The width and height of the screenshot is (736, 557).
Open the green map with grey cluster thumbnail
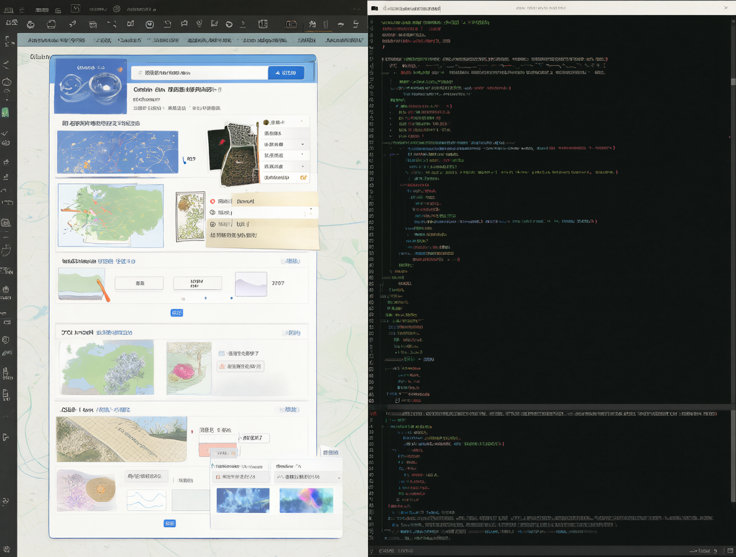coord(108,367)
